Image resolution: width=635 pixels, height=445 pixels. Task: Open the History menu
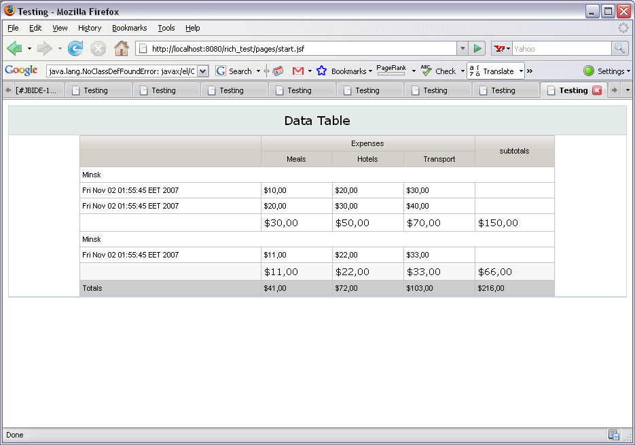pos(90,28)
